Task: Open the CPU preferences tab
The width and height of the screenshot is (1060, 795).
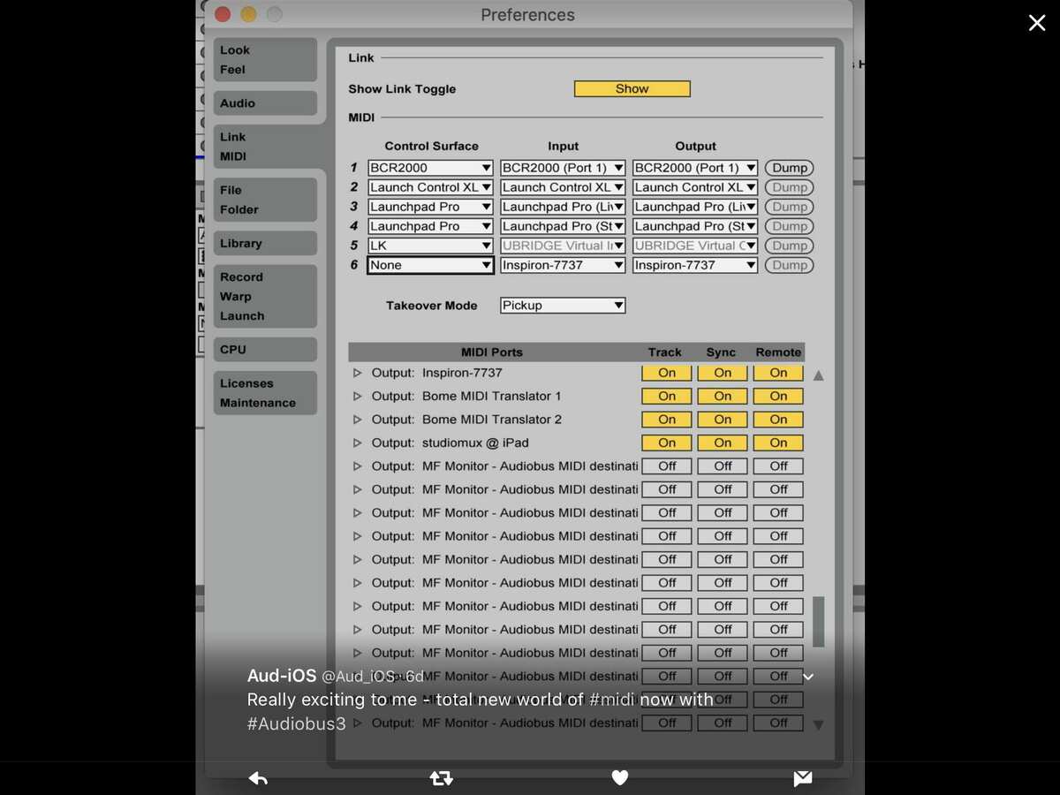Action: [265, 350]
